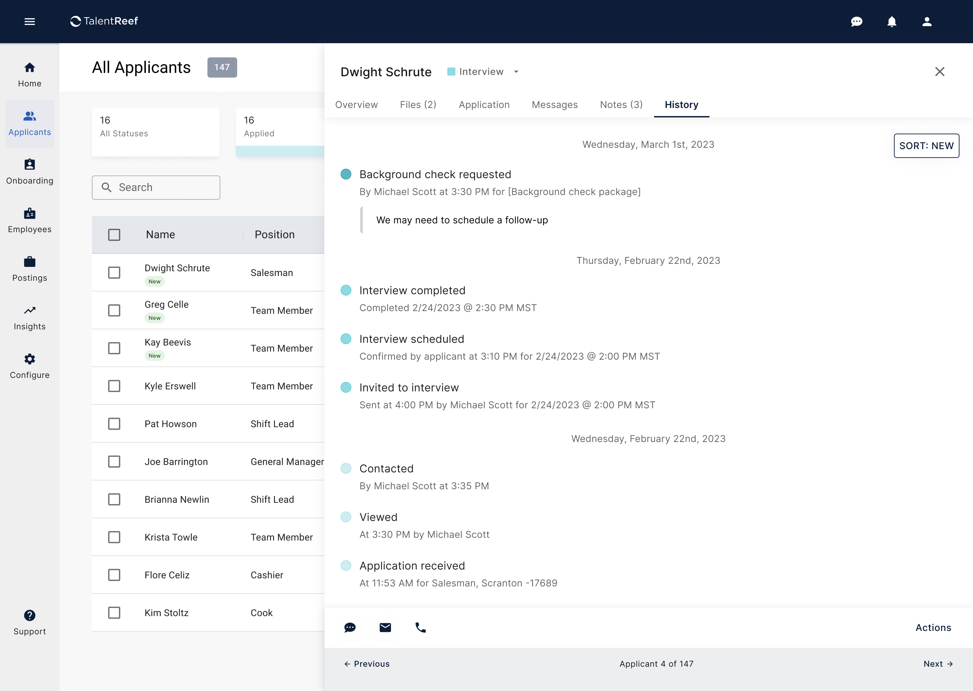973x691 pixels.
Task: Open Support help in sidebar
Action: (29, 623)
